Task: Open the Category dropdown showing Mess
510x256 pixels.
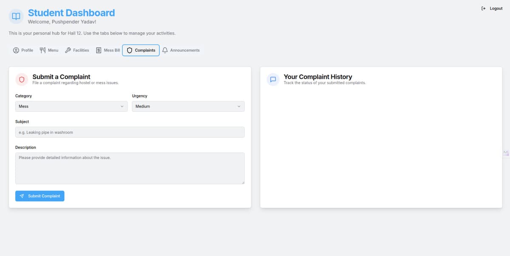Action: point(71,106)
